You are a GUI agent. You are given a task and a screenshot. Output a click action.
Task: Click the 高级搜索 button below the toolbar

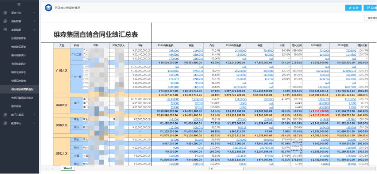pyautogui.click(x=371, y=18)
